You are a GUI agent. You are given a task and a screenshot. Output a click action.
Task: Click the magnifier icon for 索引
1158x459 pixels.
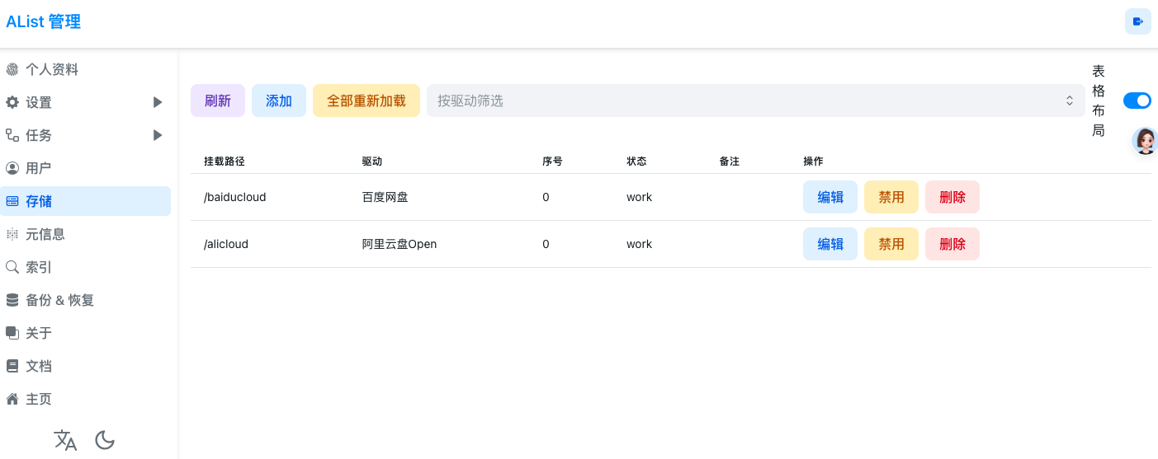click(x=12, y=267)
